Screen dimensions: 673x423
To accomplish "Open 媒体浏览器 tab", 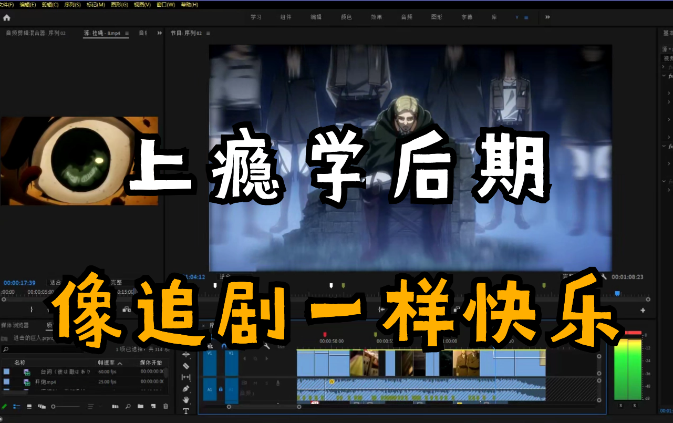I will (15, 325).
